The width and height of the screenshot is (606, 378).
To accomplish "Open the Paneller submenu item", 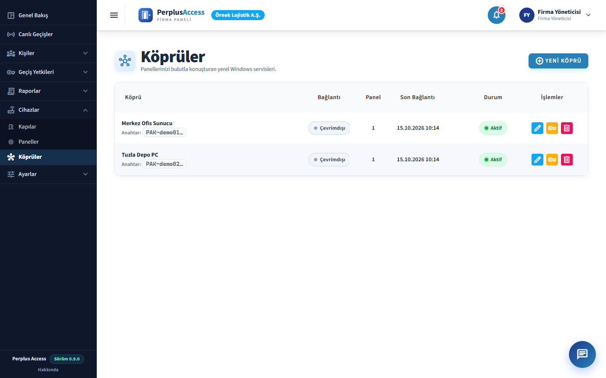I will point(48,142).
